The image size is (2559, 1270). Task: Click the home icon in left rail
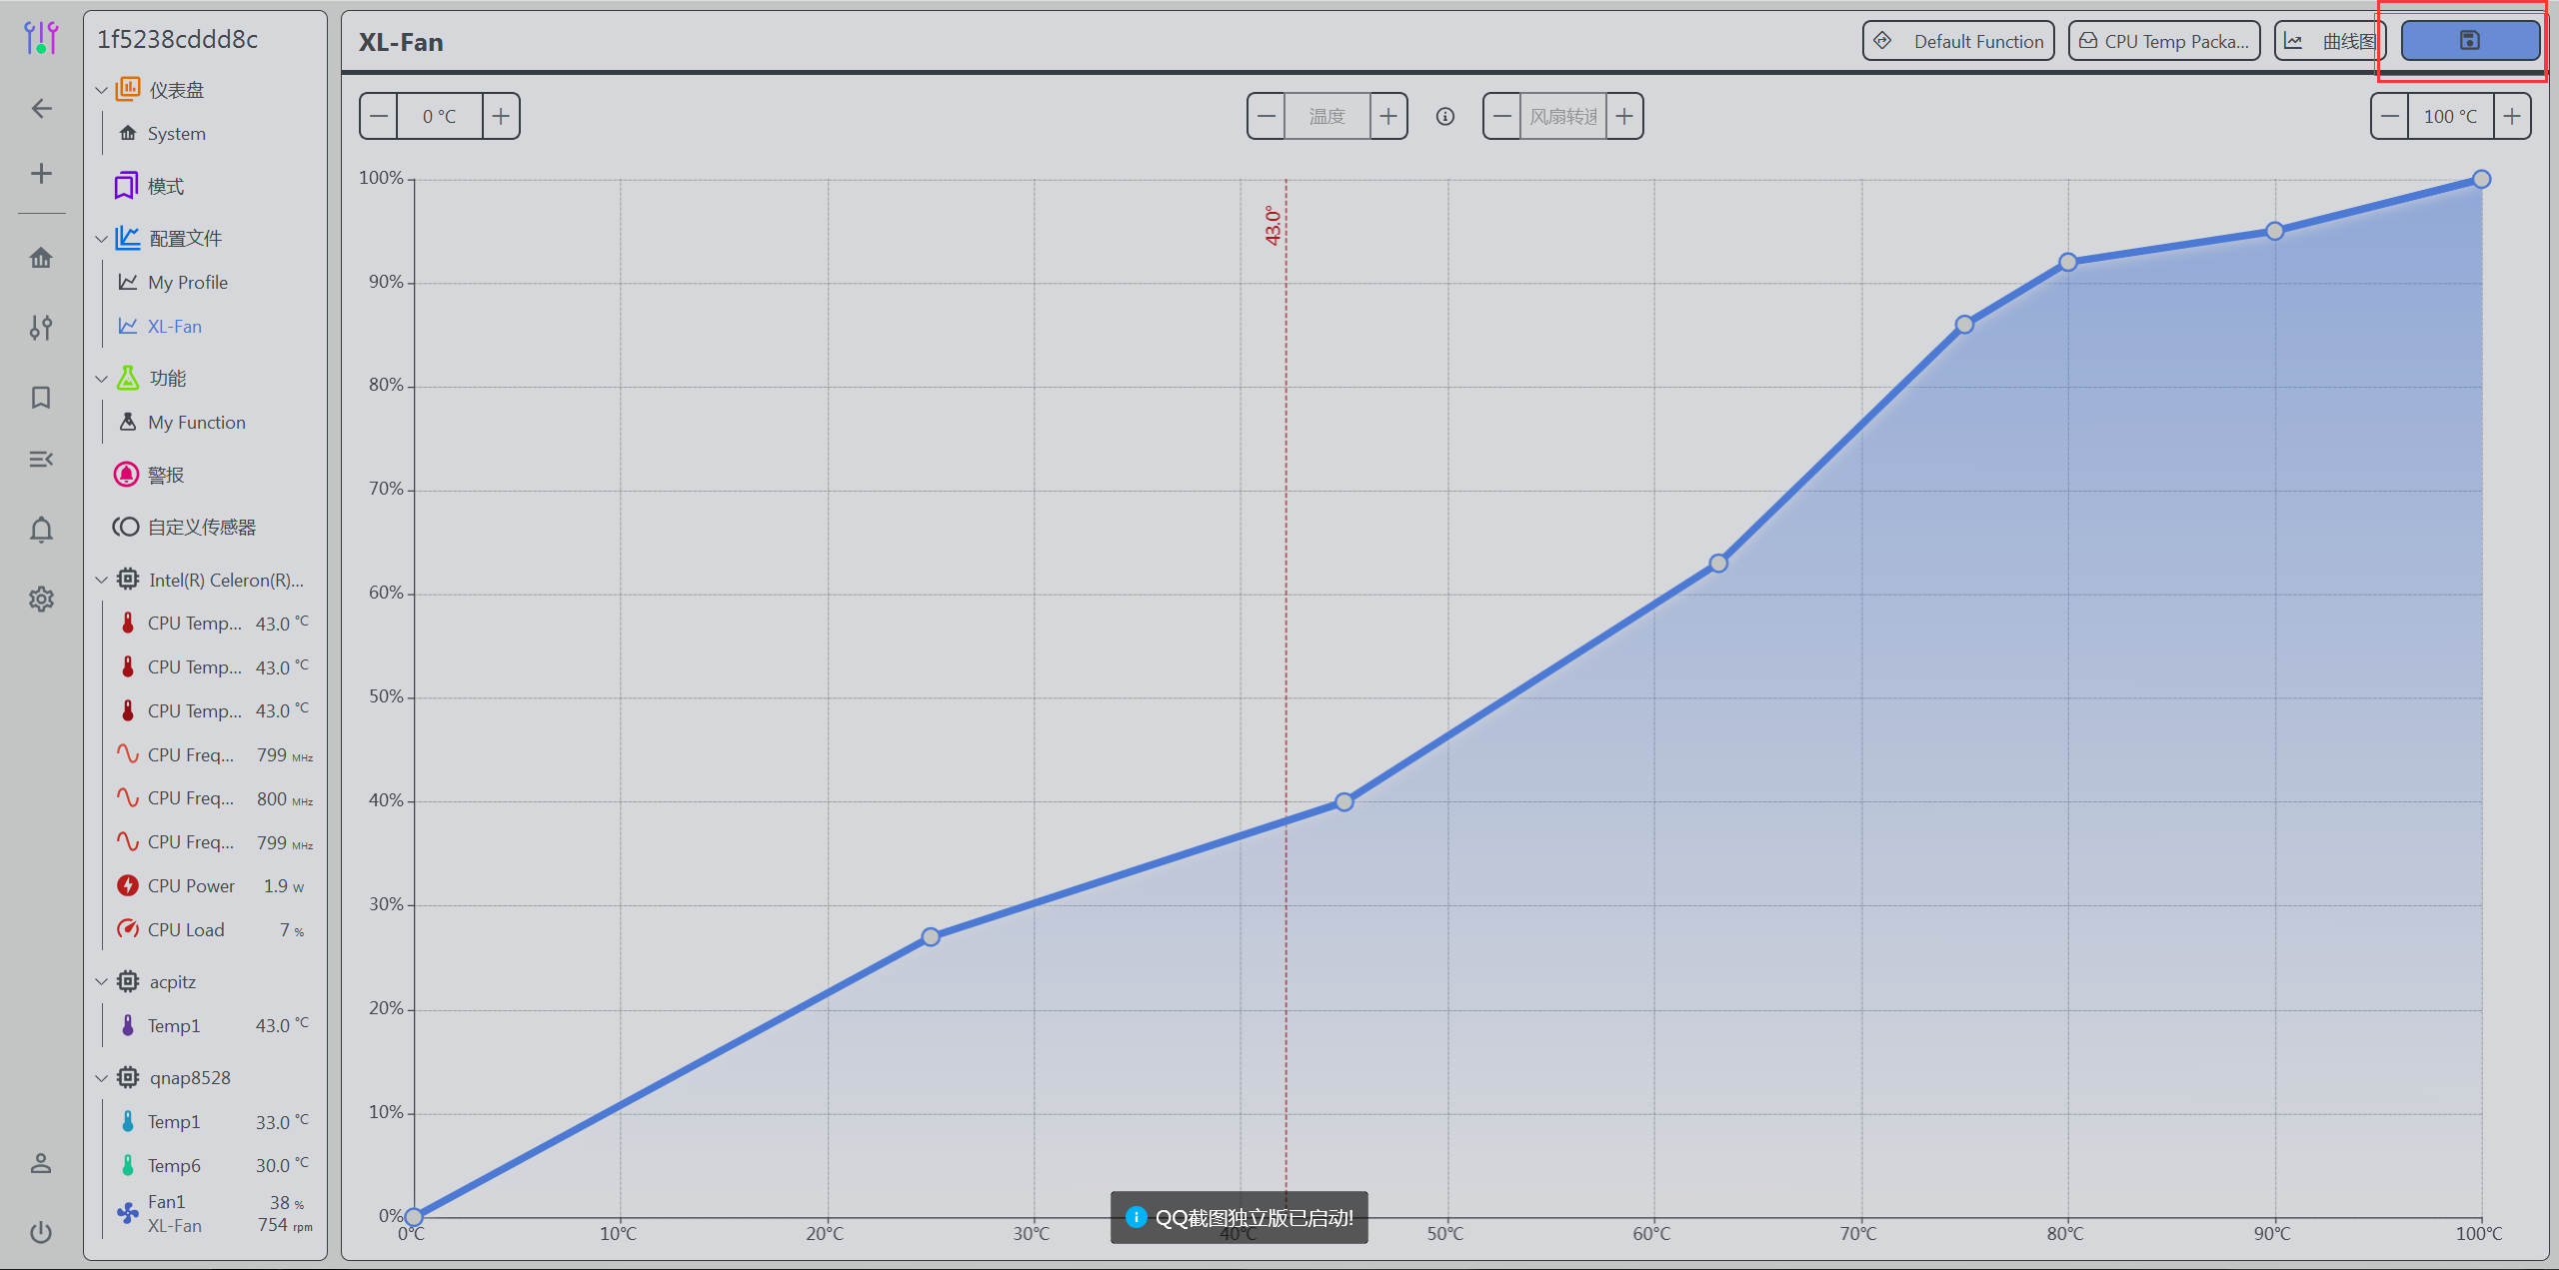41,259
